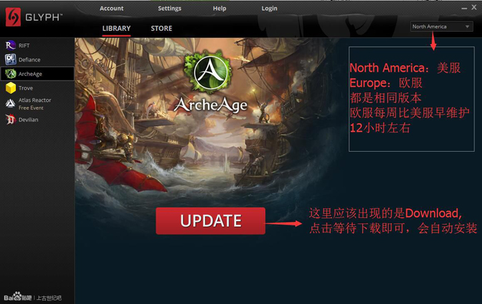Click the ArcheAge emblem on banner
The width and height of the screenshot is (482, 304).
click(x=208, y=72)
